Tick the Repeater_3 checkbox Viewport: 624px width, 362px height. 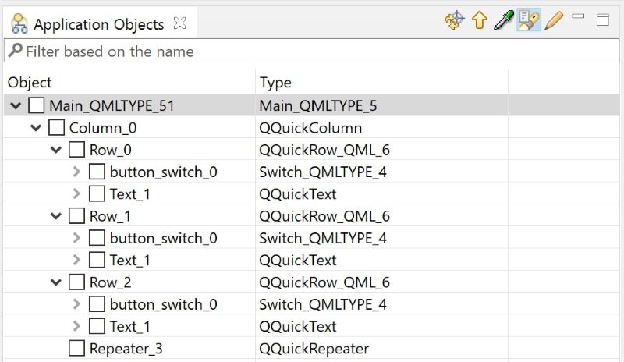coord(76,348)
